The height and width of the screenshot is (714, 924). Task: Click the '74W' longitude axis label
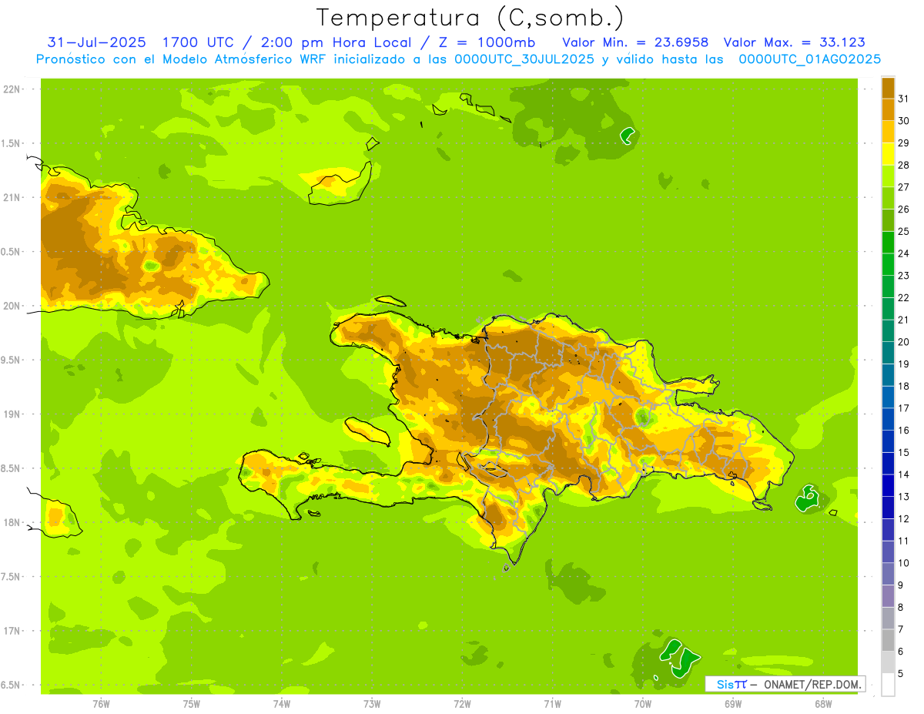pyautogui.click(x=282, y=704)
